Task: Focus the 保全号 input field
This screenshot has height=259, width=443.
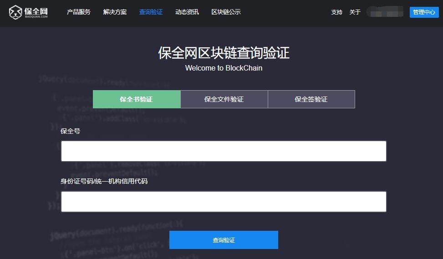Action: click(x=224, y=151)
